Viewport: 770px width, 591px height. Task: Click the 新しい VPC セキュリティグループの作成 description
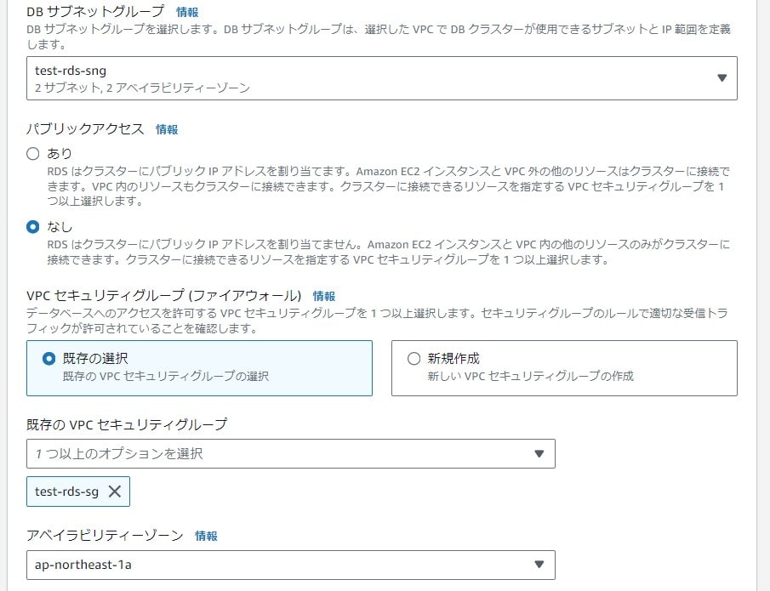pos(530,377)
